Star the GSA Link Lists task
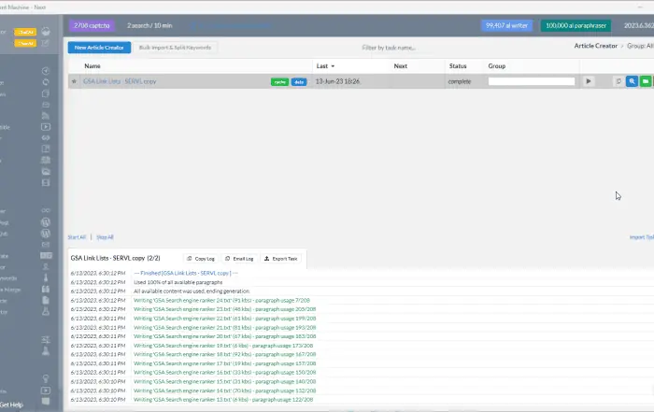 click(x=75, y=82)
